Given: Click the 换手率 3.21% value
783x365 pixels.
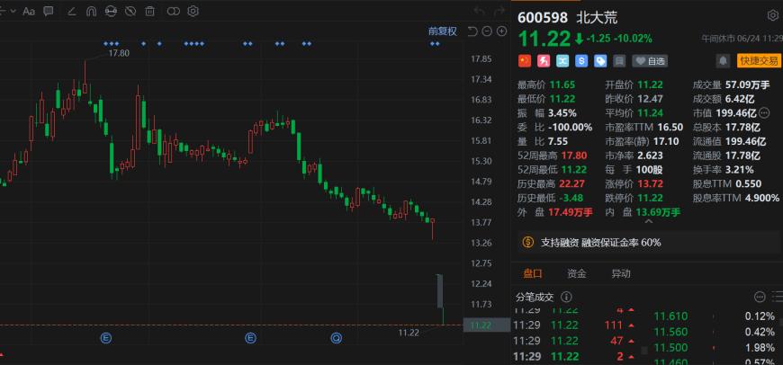Looking at the screenshot, I should pyautogui.click(x=740, y=170).
